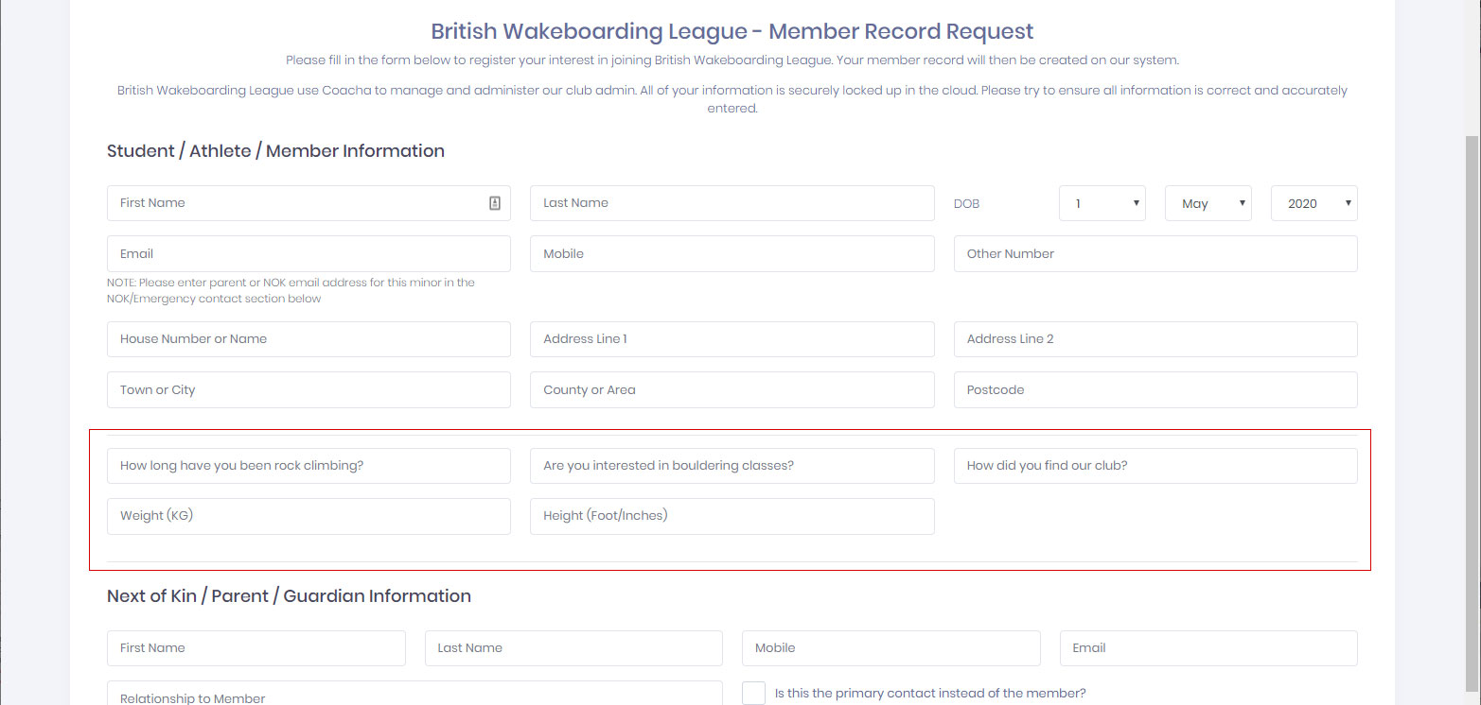Image resolution: width=1481 pixels, height=705 pixels.
Task: Click the member Mobile input field
Action: tap(732, 254)
